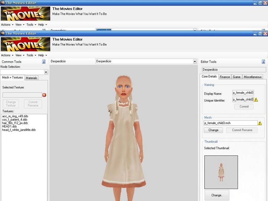The width and height of the screenshot is (268, 201).
Task: Select HEAD1.dds texture
Action: [x=9, y=127]
